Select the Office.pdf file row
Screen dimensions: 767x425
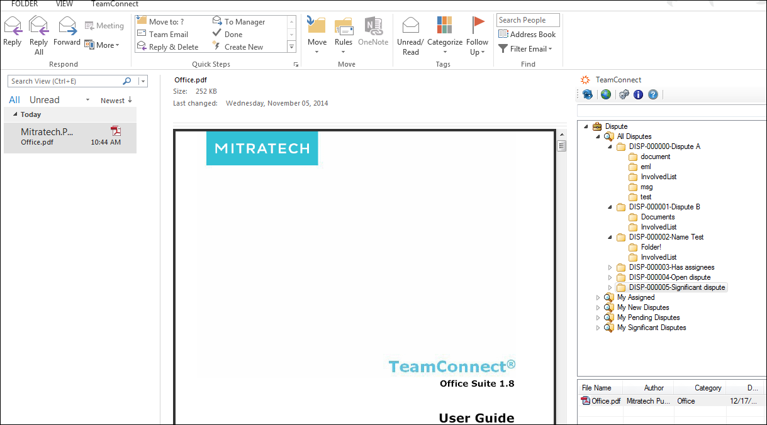click(671, 401)
